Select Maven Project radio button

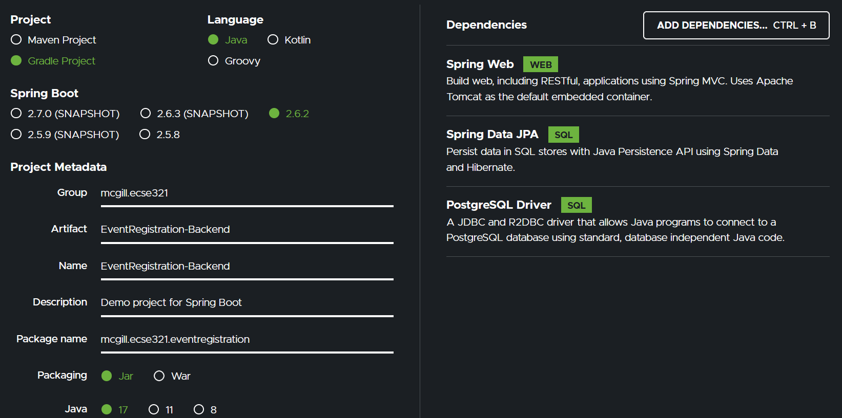click(x=16, y=40)
